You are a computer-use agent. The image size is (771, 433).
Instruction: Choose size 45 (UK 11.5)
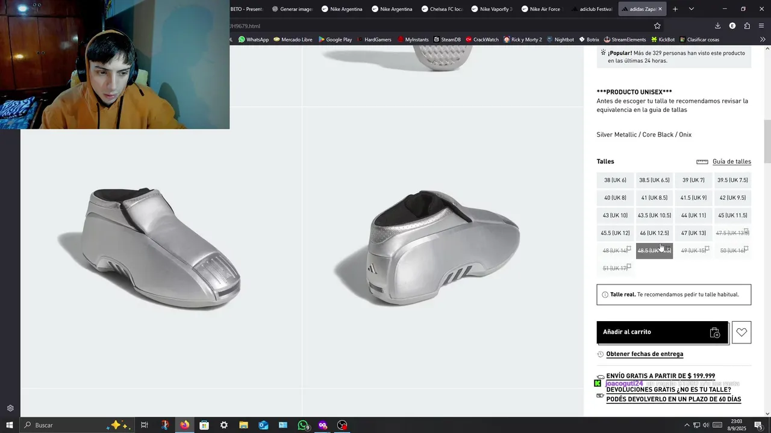click(x=732, y=215)
